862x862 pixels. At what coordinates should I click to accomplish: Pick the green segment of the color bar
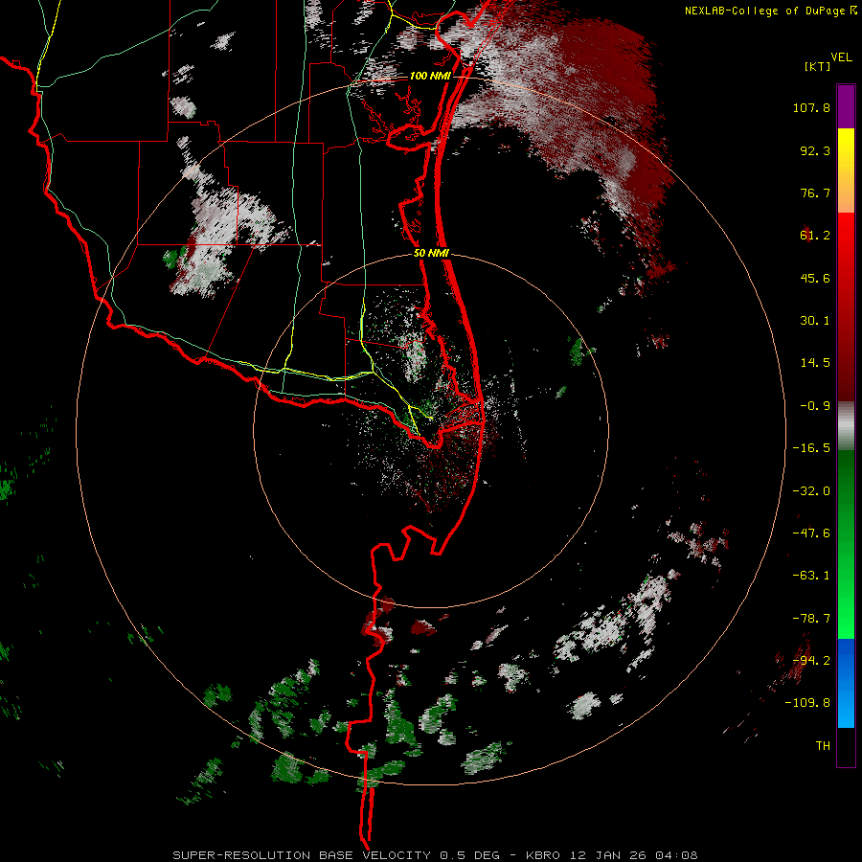pos(846,544)
